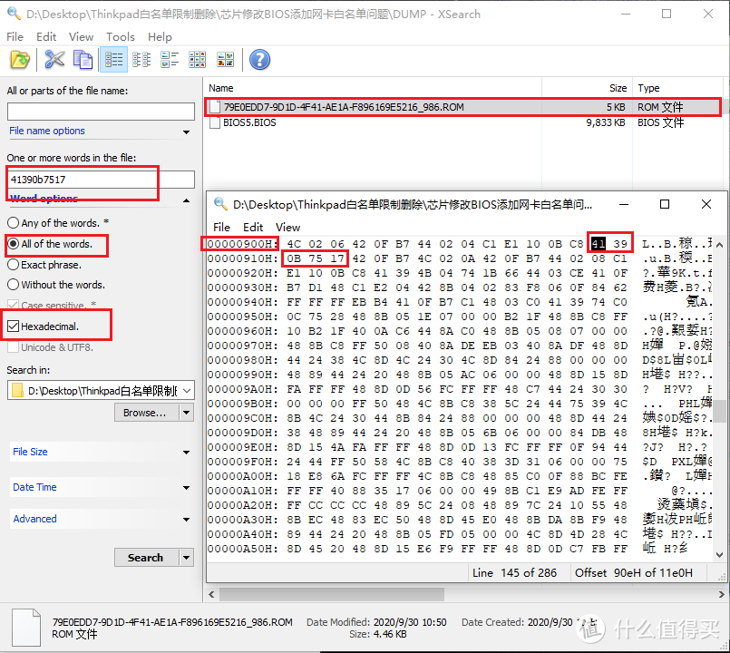Select the 79E0EDD7 ROM file row

462,107
